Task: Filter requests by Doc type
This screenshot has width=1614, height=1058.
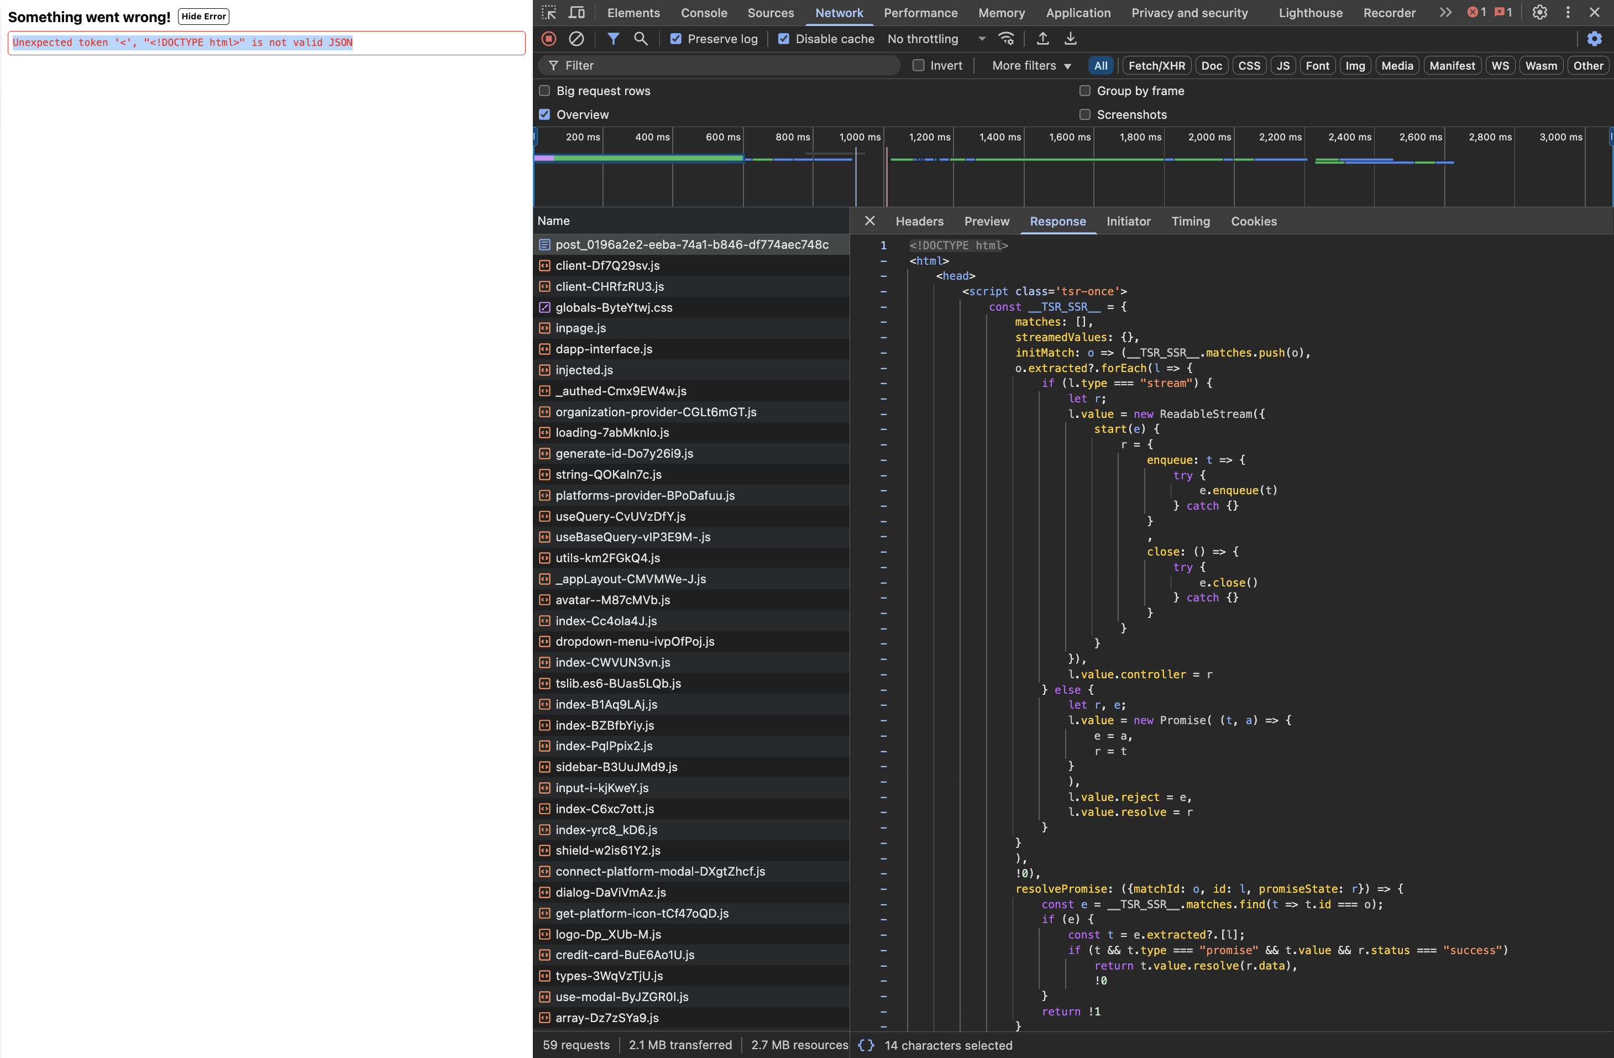Action: click(x=1212, y=66)
